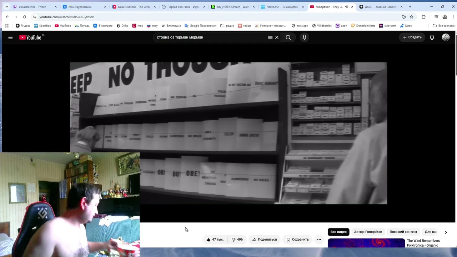Open the DonationAlerts bookmark
457x257 pixels.
(363, 26)
